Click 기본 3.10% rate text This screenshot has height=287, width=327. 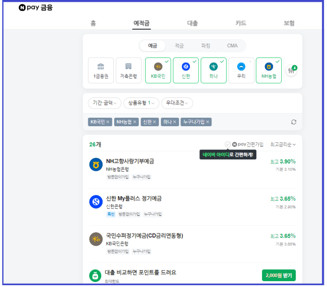pyautogui.click(x=285, y=169)
